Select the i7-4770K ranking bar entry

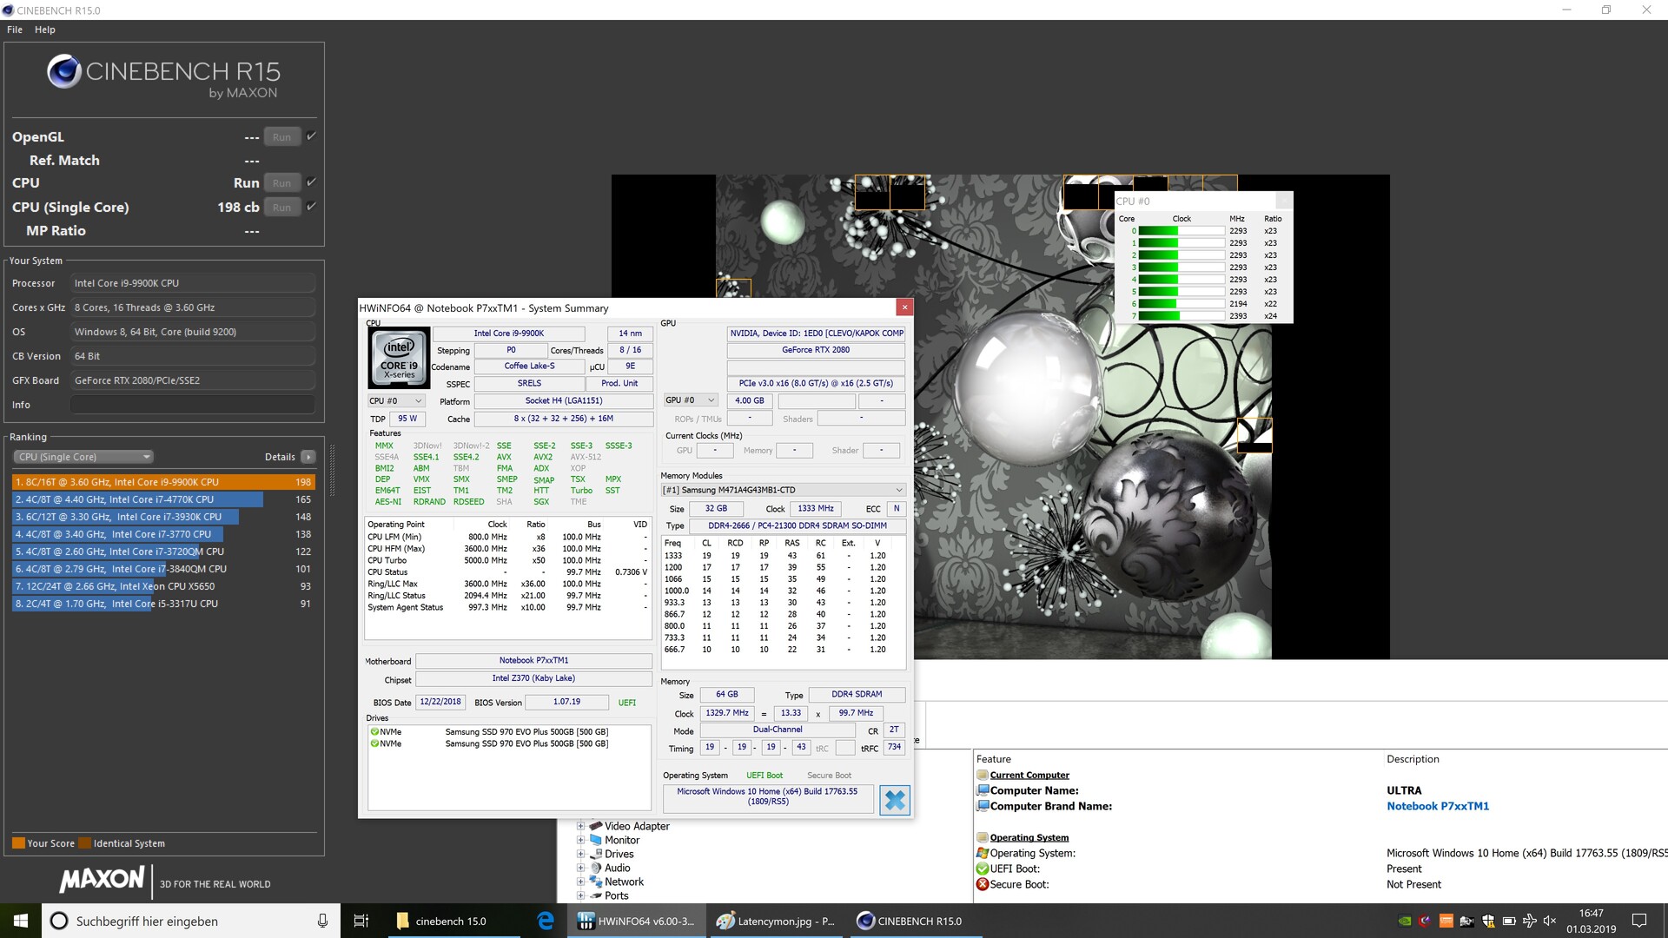(137, 499)
